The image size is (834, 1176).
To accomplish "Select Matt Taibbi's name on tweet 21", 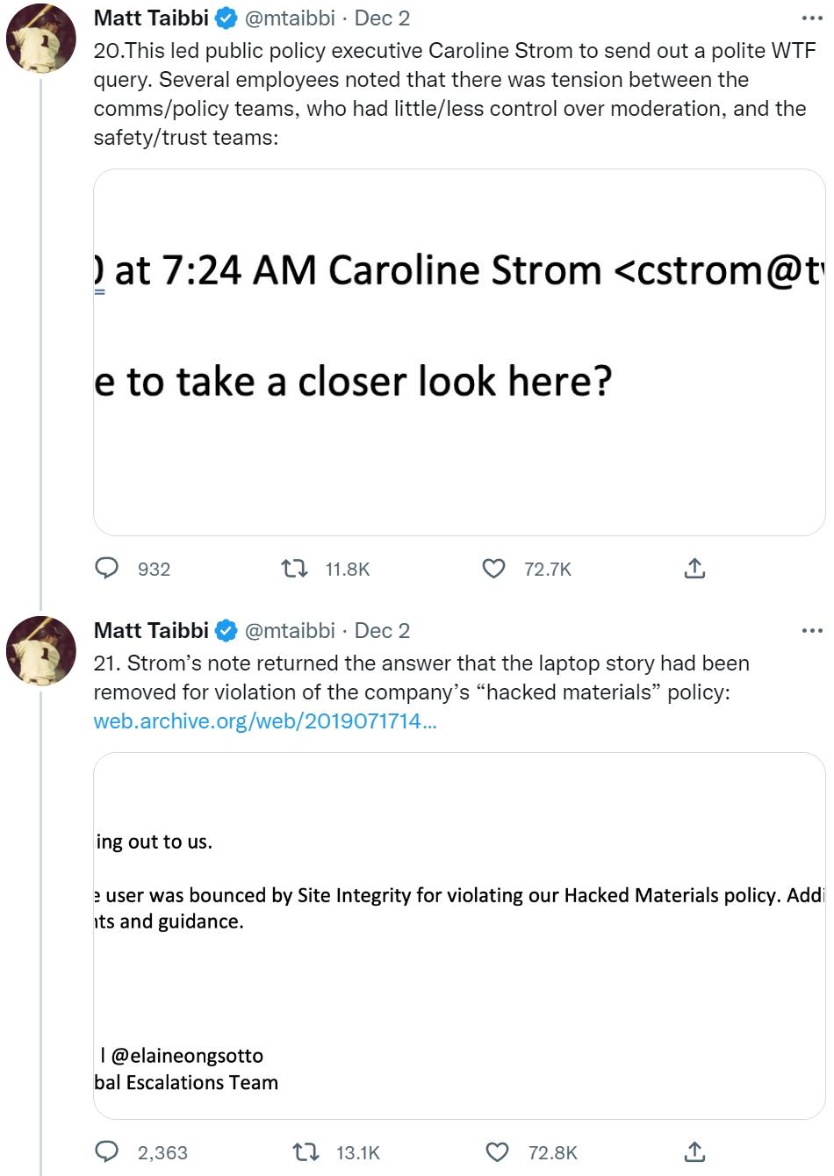I will point(149,629).
